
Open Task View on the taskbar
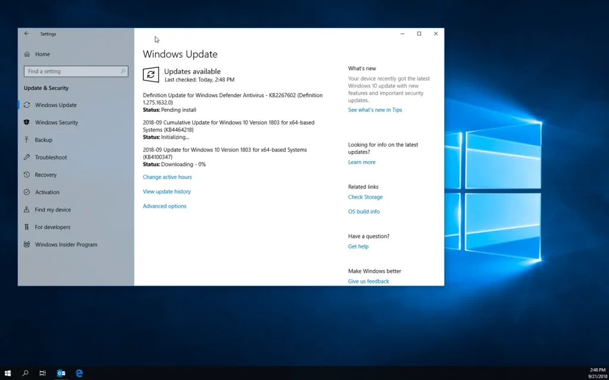[43, 373]
